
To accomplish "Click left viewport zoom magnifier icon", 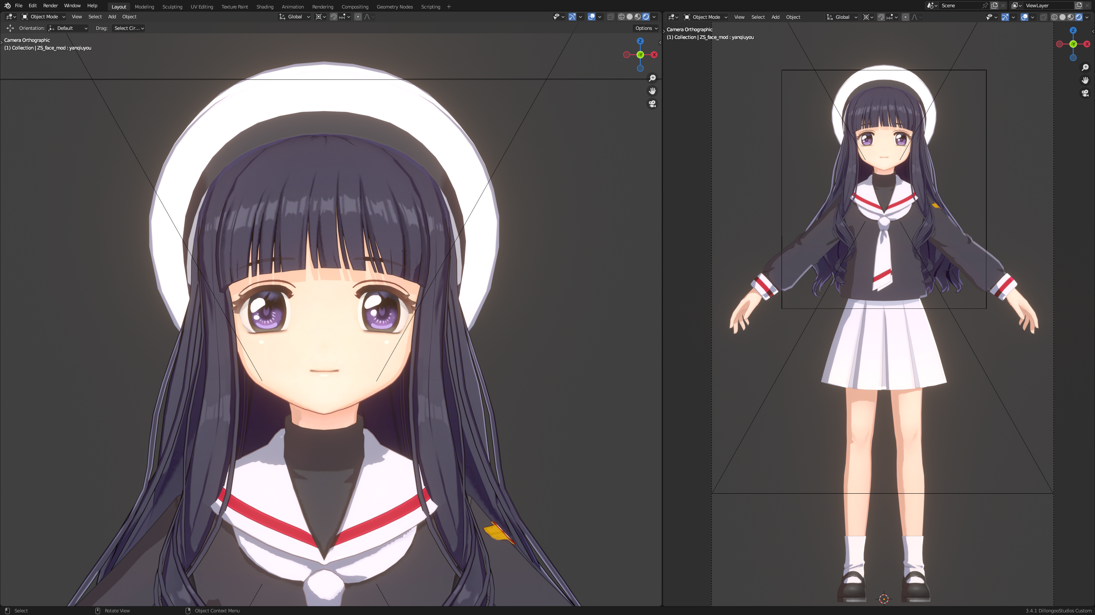I will [652, 78].
